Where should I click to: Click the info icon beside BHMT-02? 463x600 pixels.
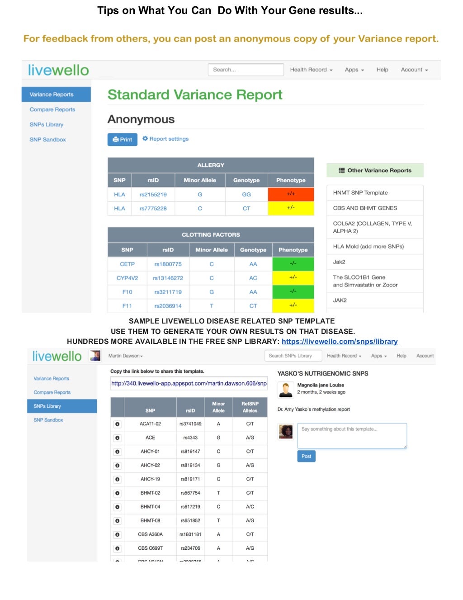click(x=118, y=493)
